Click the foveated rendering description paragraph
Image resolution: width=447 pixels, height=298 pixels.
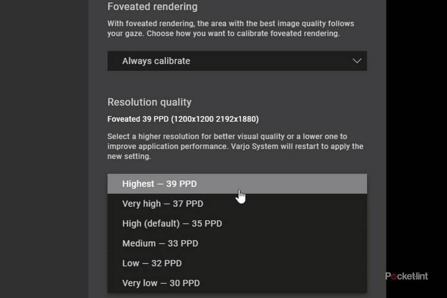pos(231,29)
